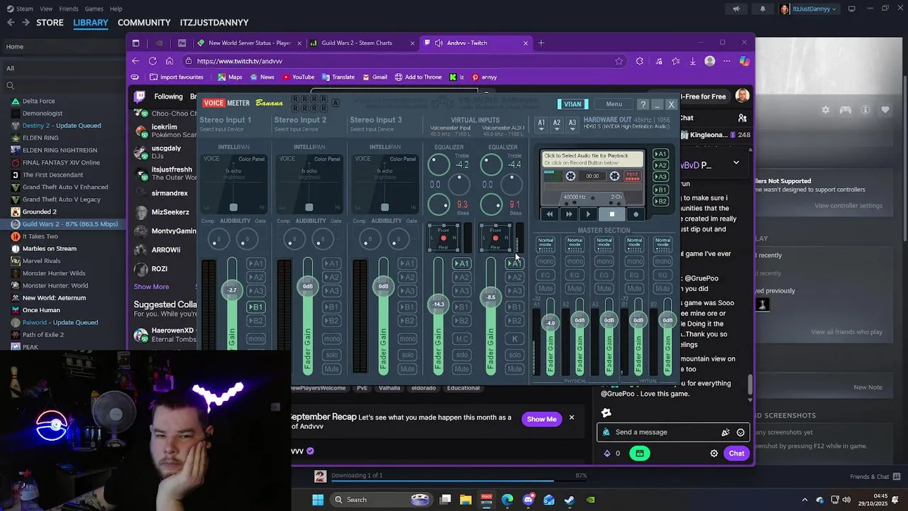908x511 pixels.
Task: Click the Educational stream tag
Action: [x=463, y=388]
